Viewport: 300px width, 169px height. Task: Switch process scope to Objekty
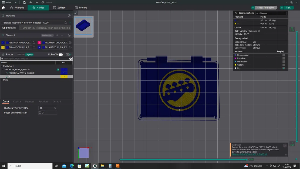point(29,55)
